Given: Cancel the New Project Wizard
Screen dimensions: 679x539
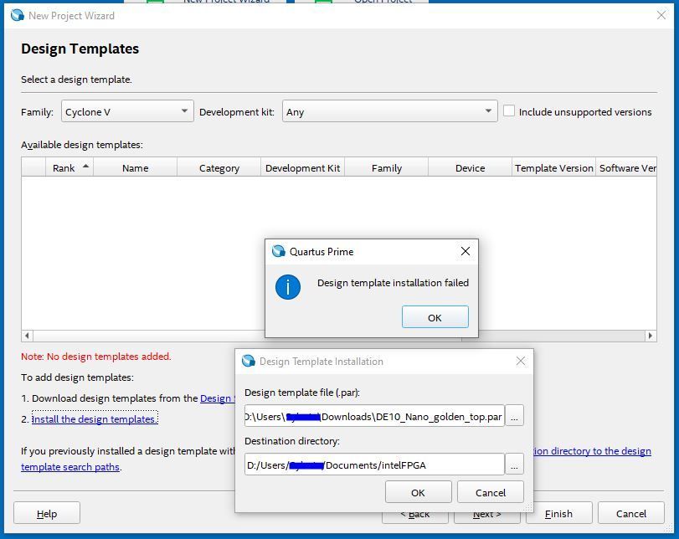Looking at the screenshot, I should tap(631, 513).
